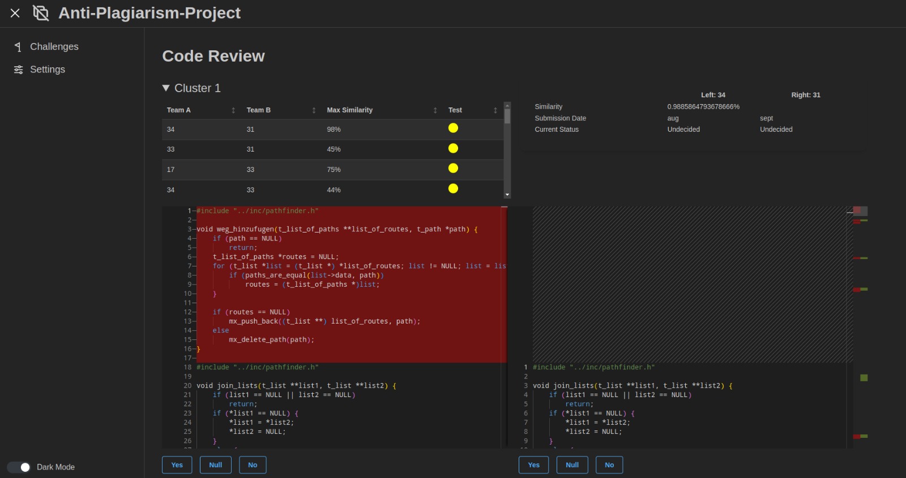Sort by Max Similarity column arrows
The height and width of the screenshot is (478, 906).
pyautogui.click(x=435, y=110)
